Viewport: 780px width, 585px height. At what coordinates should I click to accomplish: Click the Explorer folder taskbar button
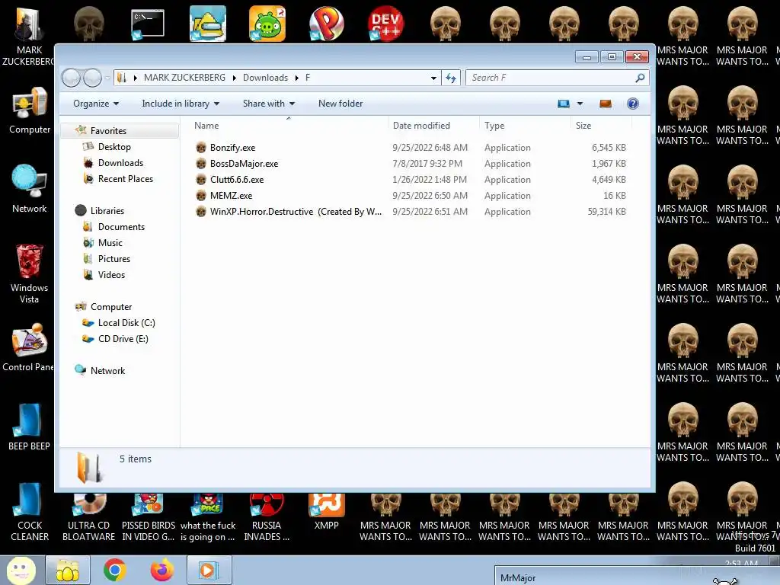pos(68,570)
